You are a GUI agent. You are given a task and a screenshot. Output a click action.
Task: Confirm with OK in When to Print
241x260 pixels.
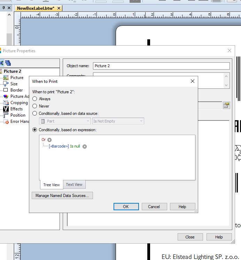tap(126, 207)
